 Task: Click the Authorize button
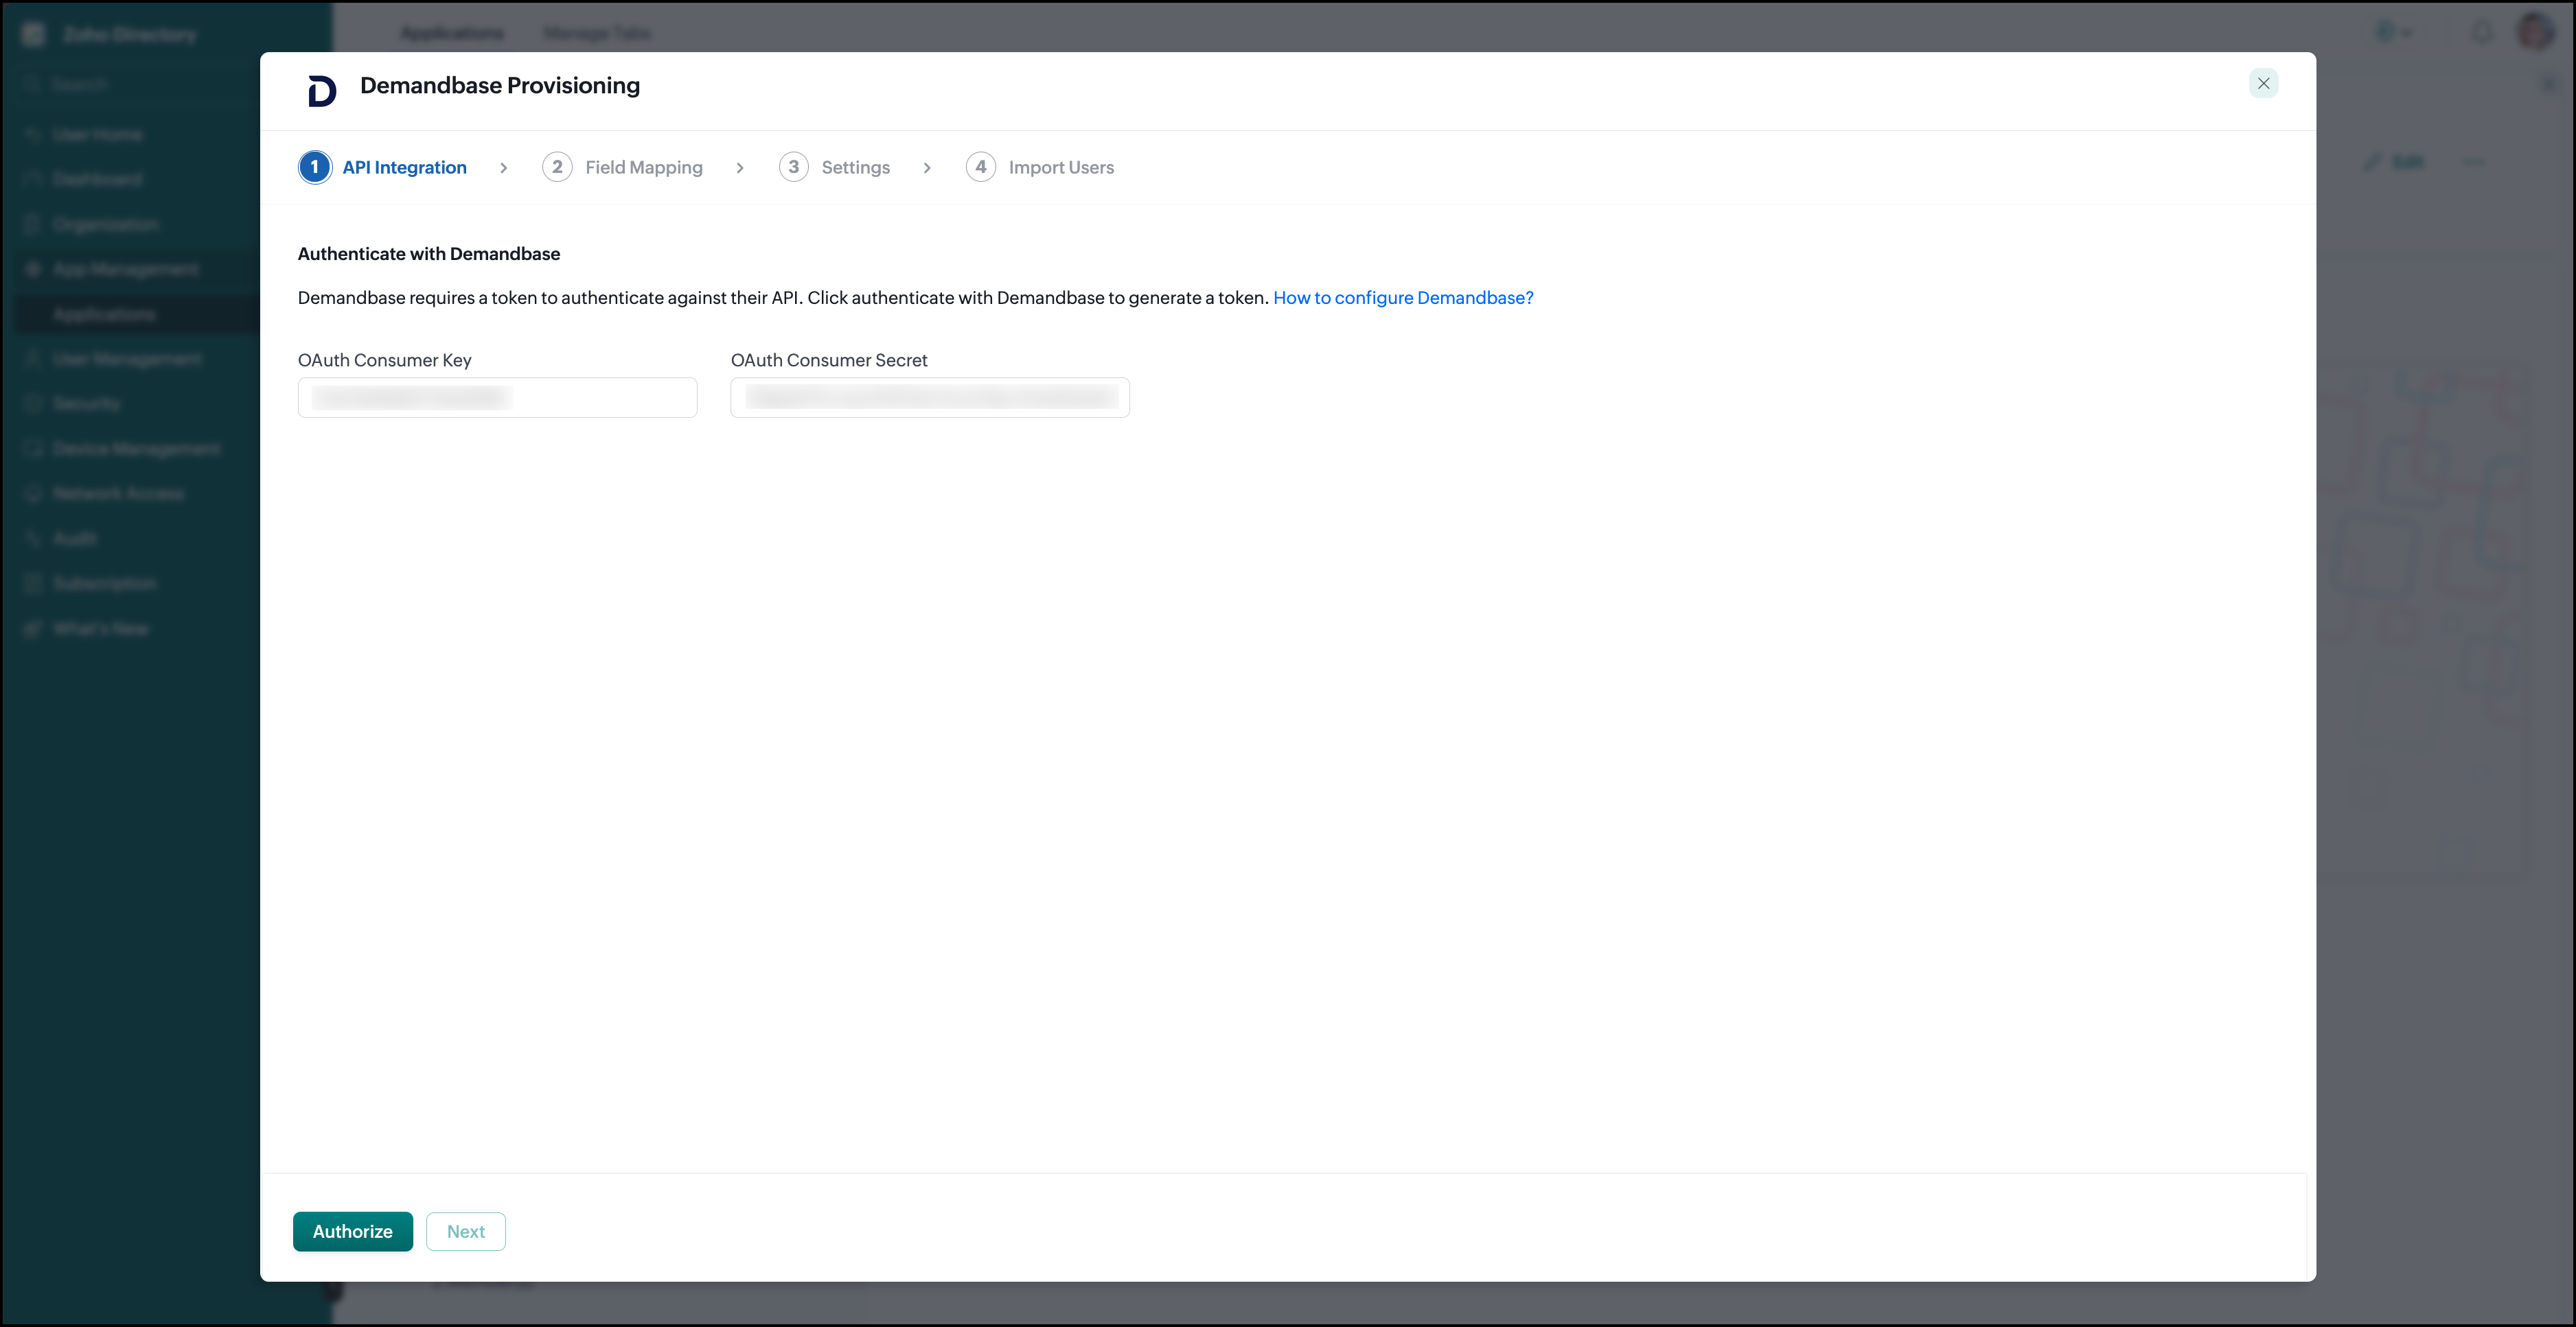click(x=353, y=1231)
